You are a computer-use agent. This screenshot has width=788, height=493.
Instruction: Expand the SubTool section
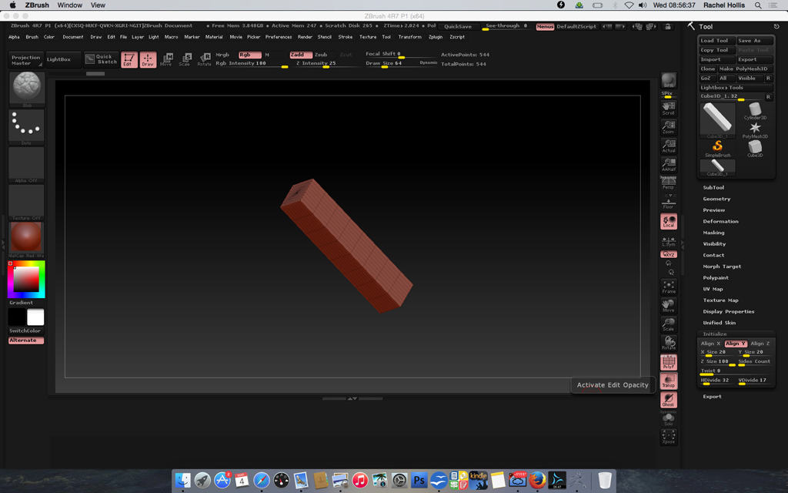[713, 188]
